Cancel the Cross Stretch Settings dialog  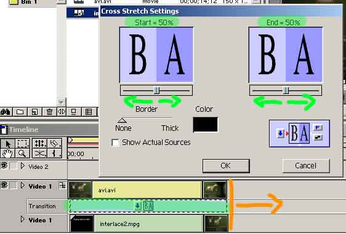306,166
